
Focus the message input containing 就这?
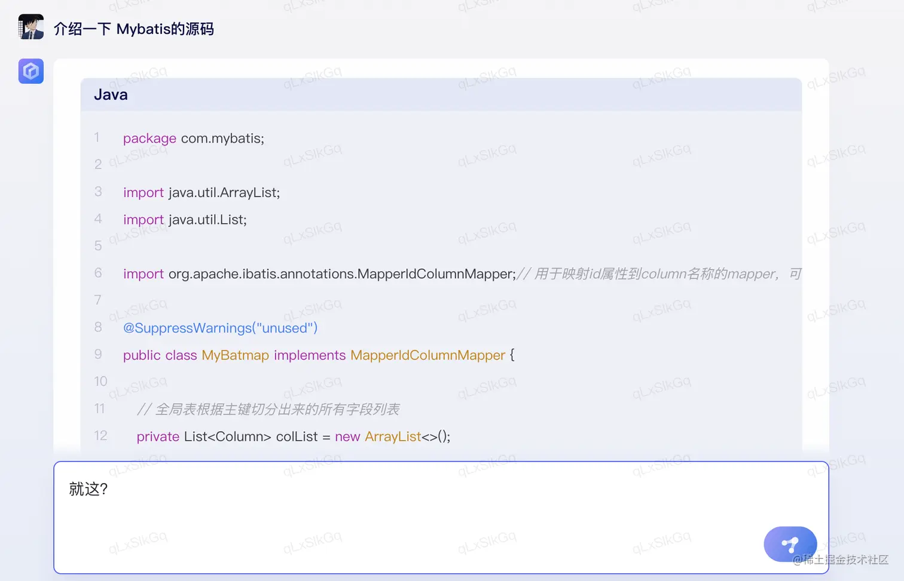coord(441,517)
